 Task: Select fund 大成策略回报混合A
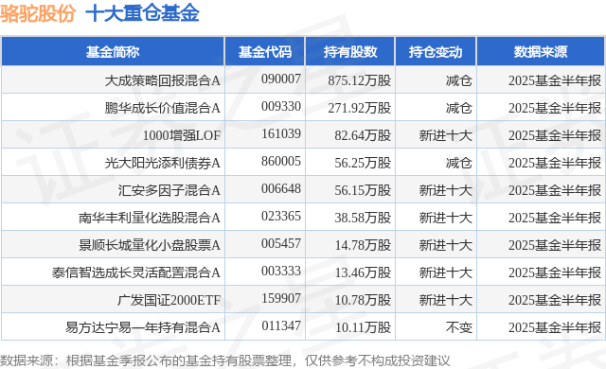click(162, 80)
